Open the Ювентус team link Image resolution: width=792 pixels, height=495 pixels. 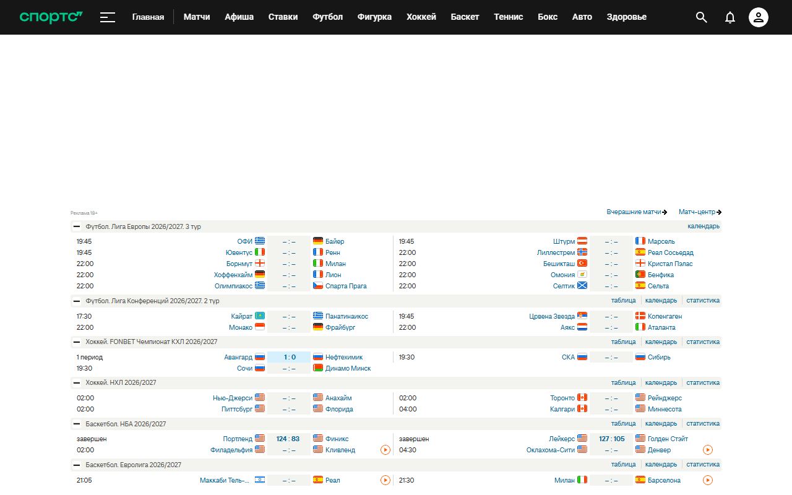239,252
